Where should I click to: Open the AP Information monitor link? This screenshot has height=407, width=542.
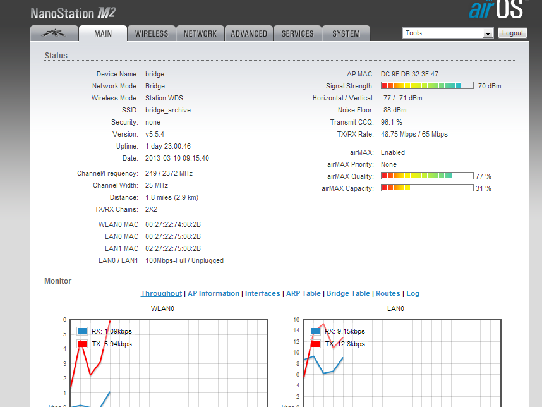pos(214,293)
